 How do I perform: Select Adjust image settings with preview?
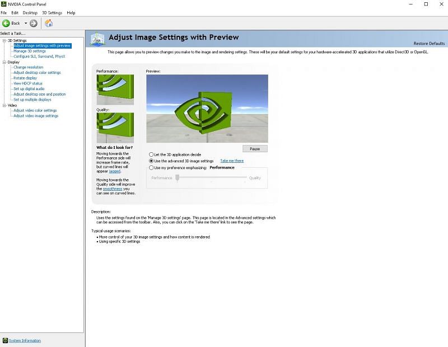tap(43, 46)
